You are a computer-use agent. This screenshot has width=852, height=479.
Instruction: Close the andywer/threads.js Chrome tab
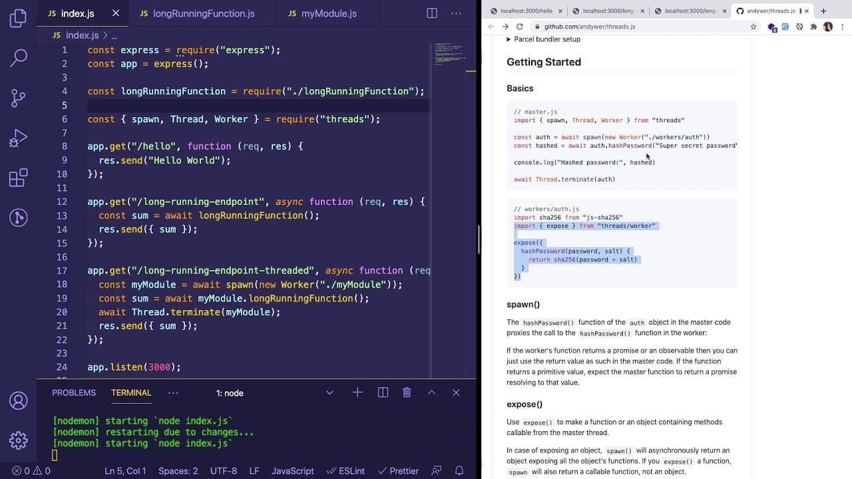point(807,11)
